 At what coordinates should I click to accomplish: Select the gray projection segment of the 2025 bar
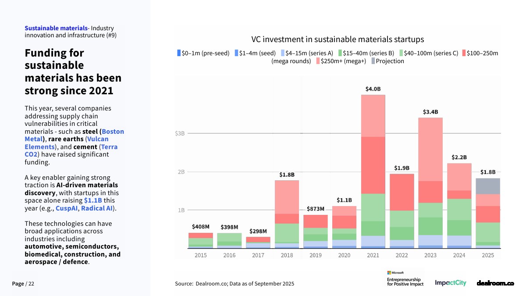(x=487, y=186)
